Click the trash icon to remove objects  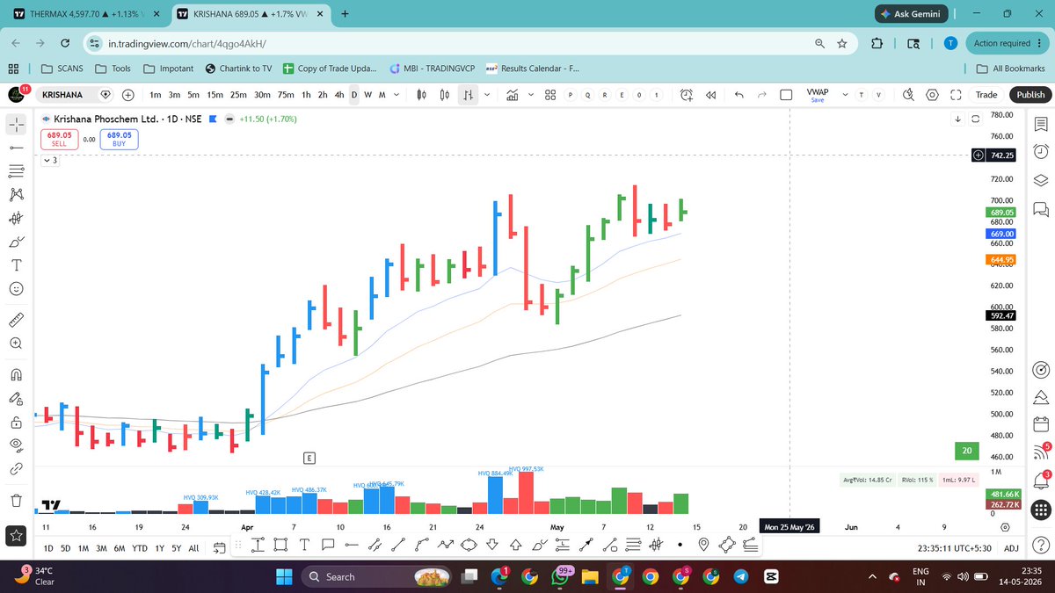point(16,501)
